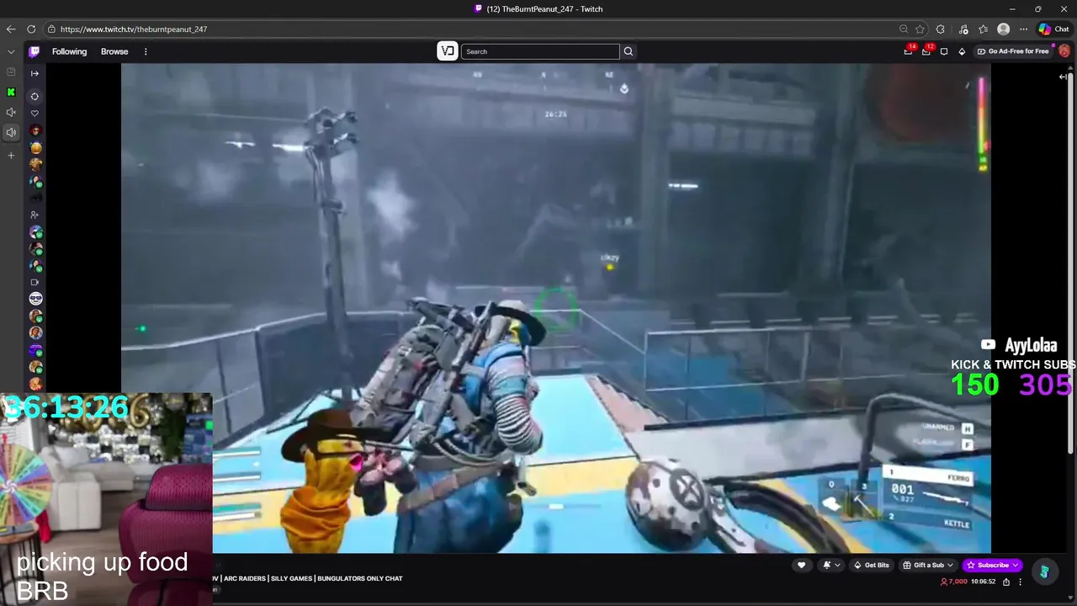Click the Twitch search field
Viewport: 1077px width, 606px height.
coord(540,51)
